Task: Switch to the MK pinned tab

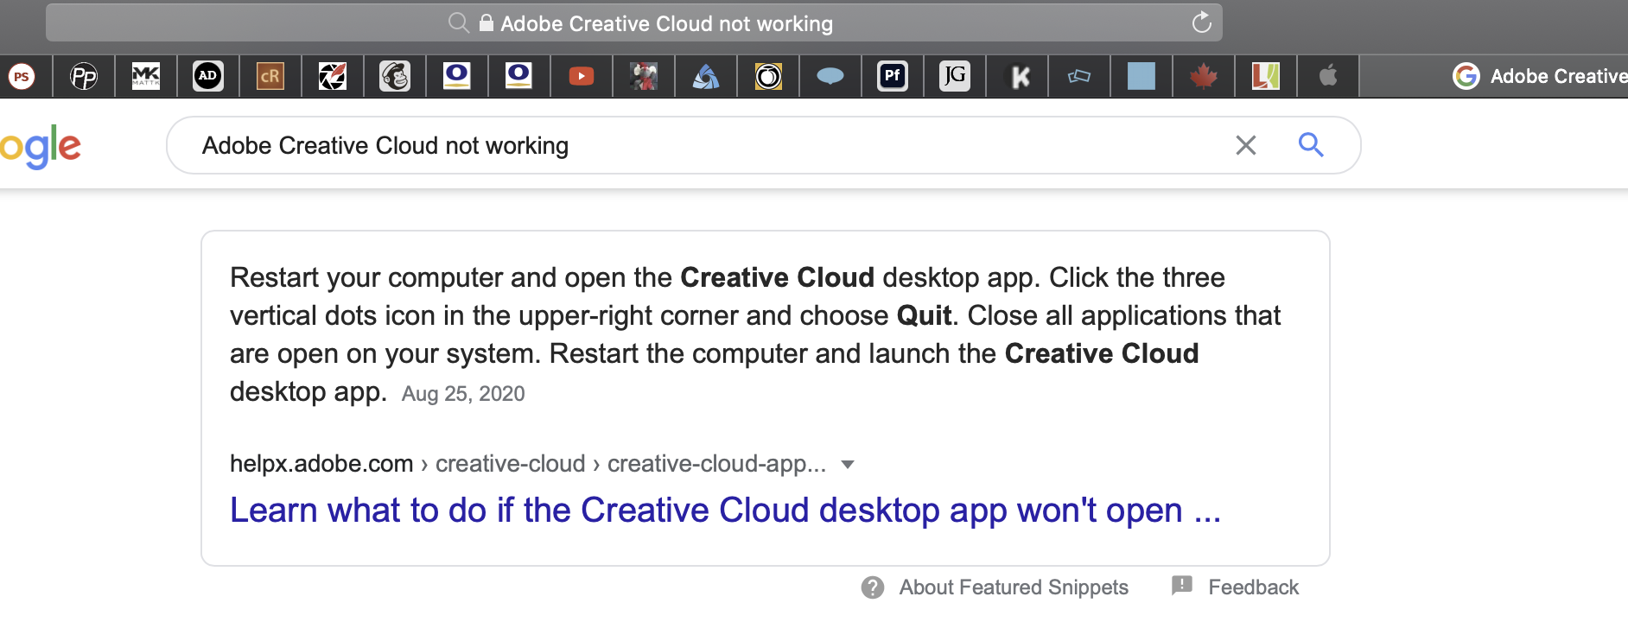Action: (146, 77)
